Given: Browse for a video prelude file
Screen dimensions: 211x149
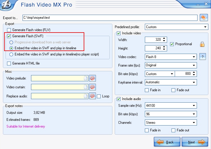Looking at the screenshot, I should [85, 78].
